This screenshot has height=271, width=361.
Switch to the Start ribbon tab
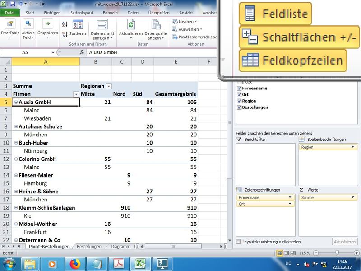(30, 13)
